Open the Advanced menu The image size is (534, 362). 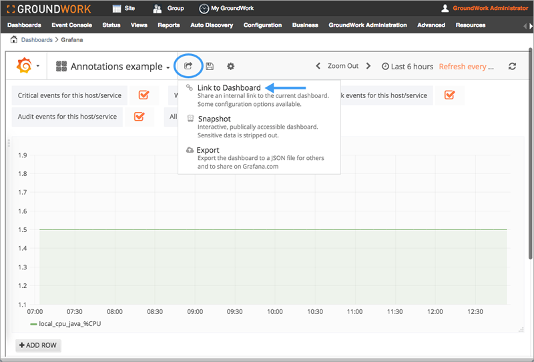pyautogui.click(x=431, y=25)
